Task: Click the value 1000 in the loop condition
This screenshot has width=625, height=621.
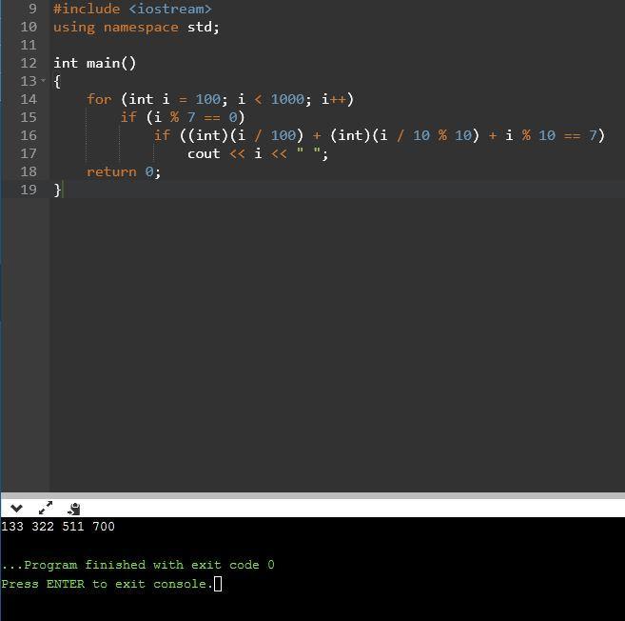Action: tap(287, 99)
